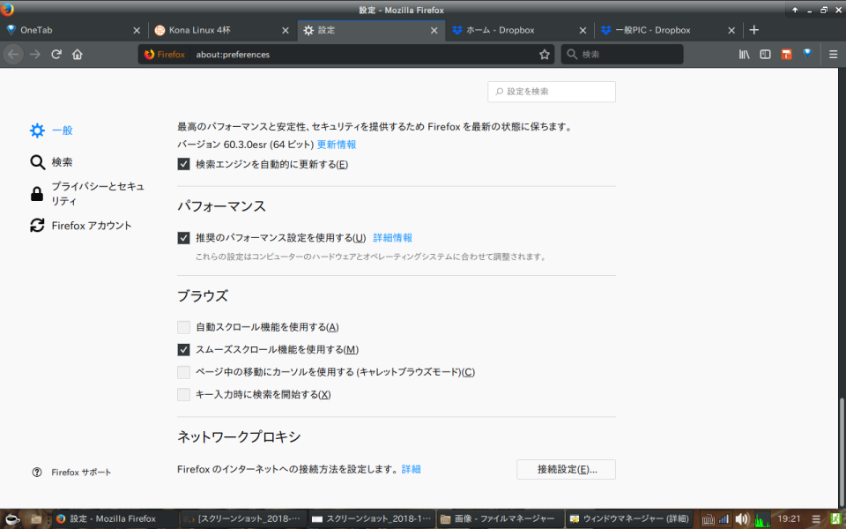Open the 更新情報 link
Screen dimensions: 846x529
tap(336, 145)
